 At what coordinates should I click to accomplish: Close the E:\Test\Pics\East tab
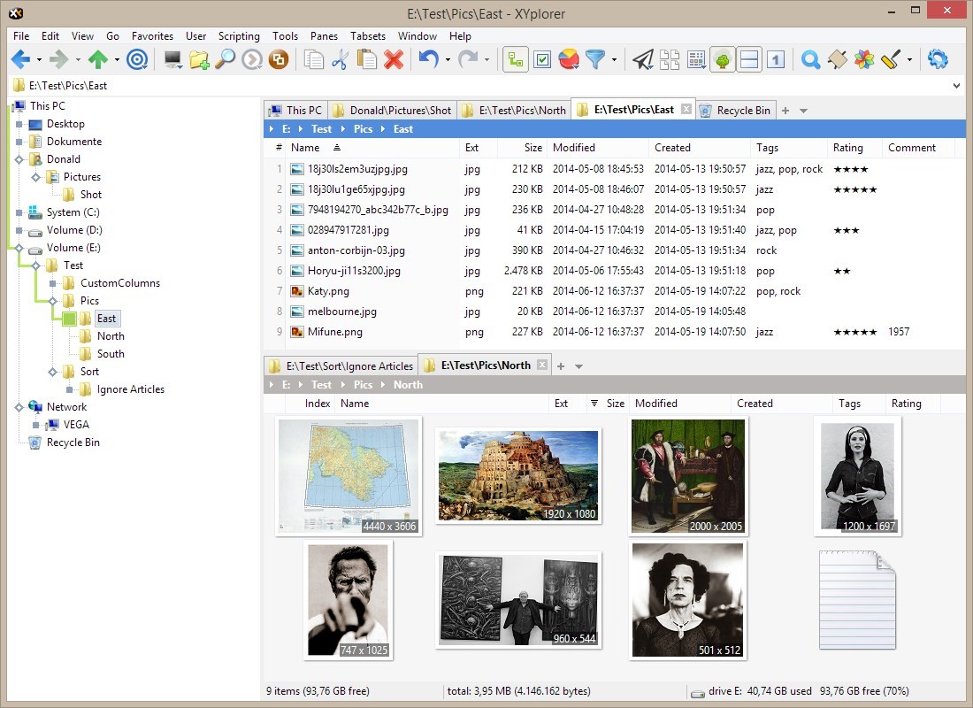click(x=686, y=109)
